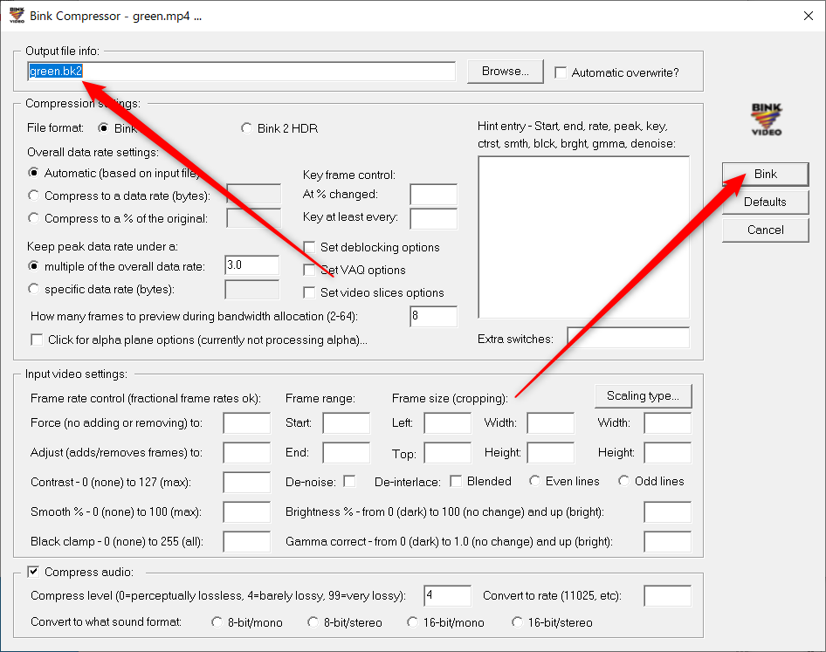Click the Bink compress button
Viewport: 826px width, 652px height.
coord(766,175)
